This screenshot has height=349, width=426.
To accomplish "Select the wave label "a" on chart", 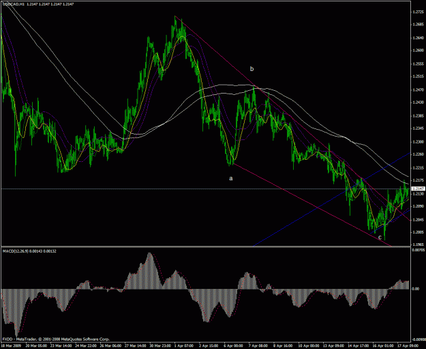I will 231,178.
